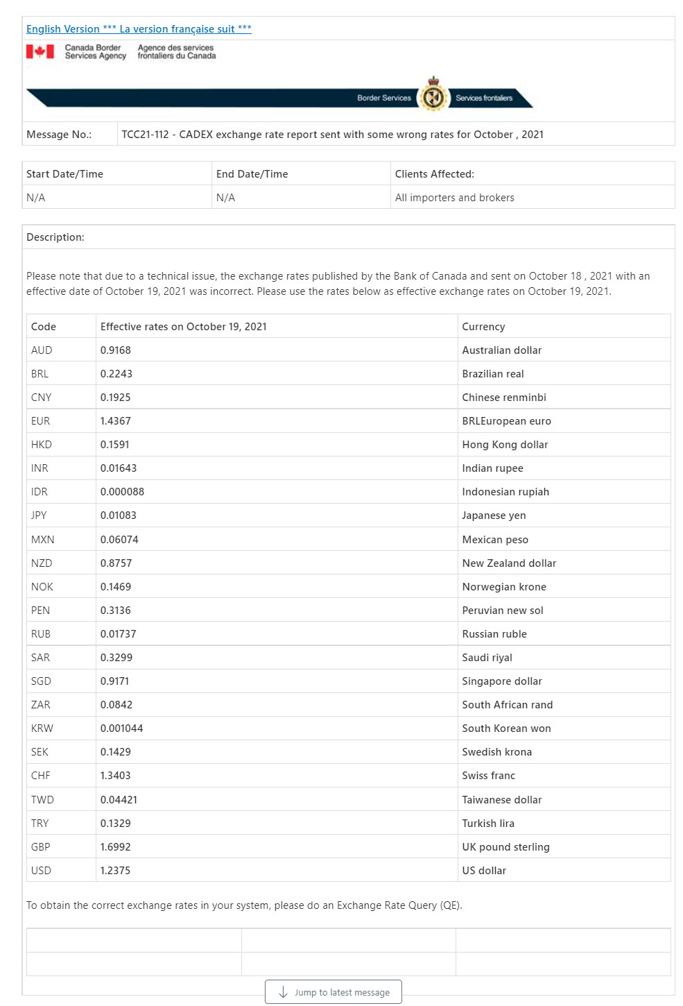Click the Border Services banner label
The image size is (683, 1006).
[383, 98]
